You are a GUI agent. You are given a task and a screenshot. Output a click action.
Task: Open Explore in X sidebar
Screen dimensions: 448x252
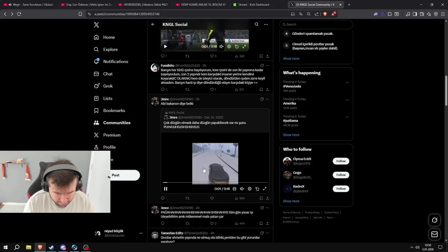[x=106, y=49]
